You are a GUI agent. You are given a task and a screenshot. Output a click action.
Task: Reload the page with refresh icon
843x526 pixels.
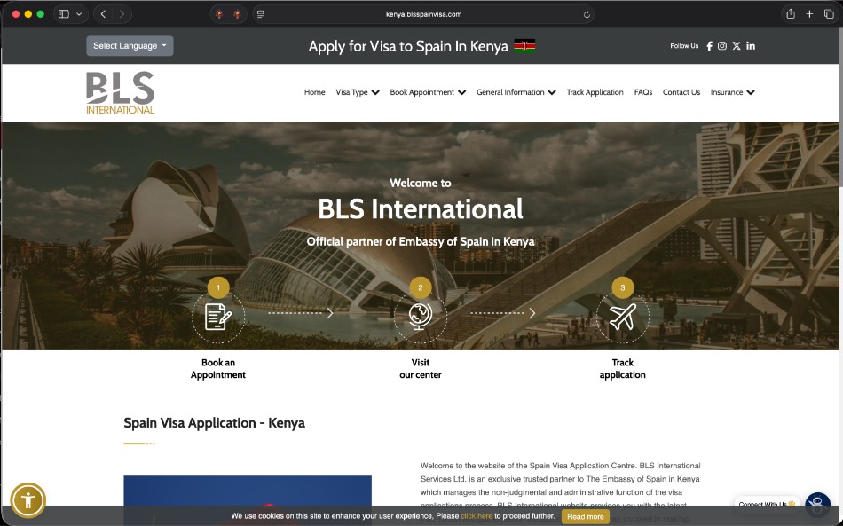coord(587,14)
